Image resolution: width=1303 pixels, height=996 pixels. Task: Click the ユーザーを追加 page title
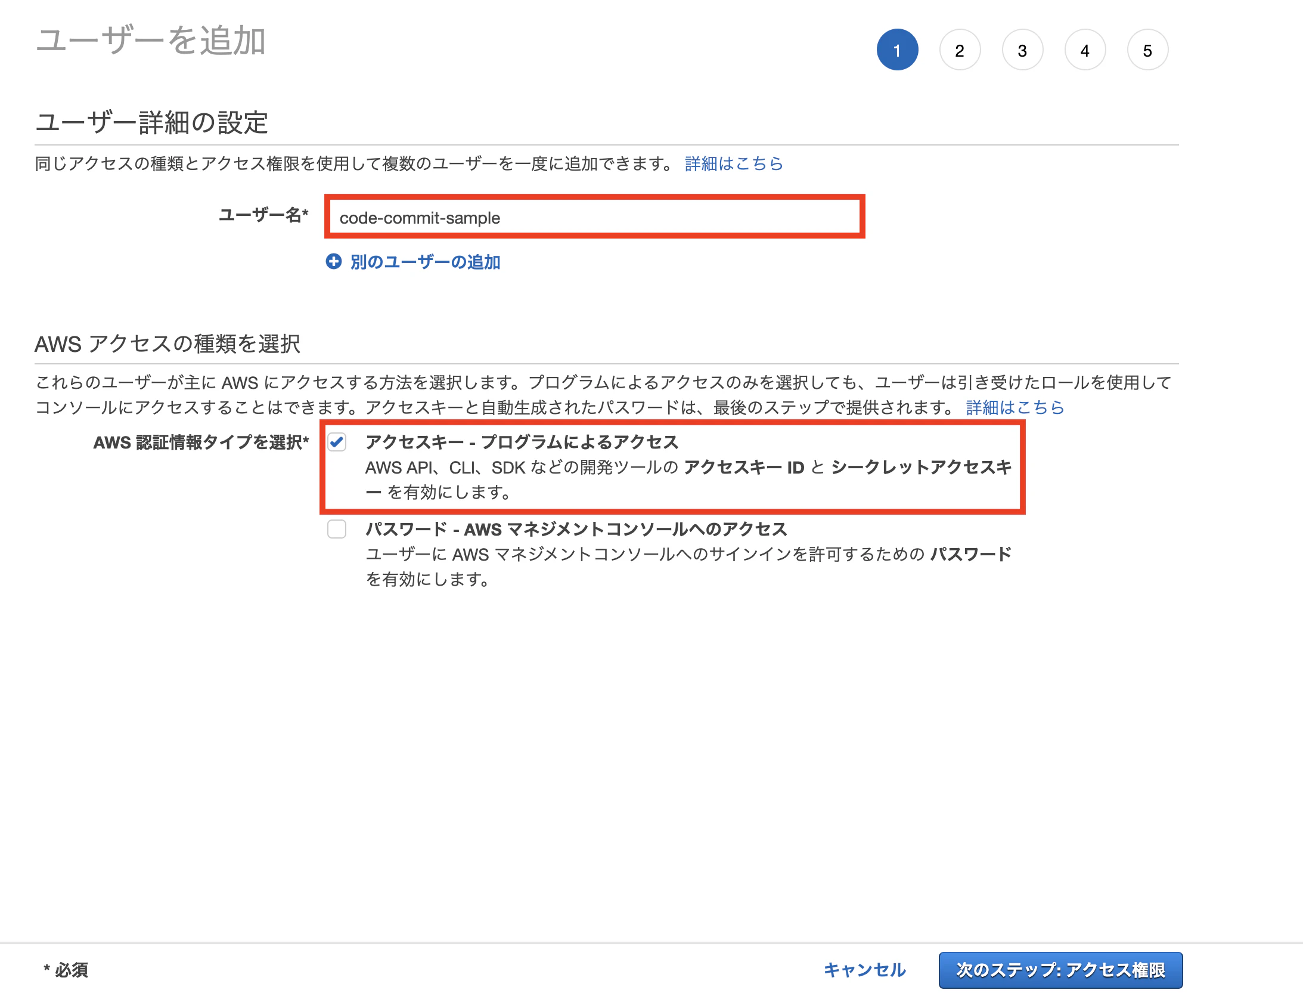coord(151,41)
